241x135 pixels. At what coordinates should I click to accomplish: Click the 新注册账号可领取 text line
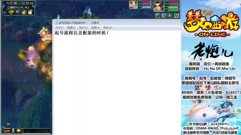tap(210, 133)
